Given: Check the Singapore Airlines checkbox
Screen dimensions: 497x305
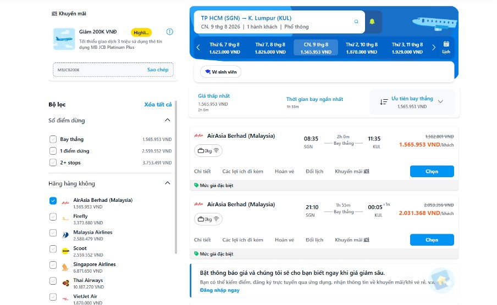Looking at the screenshot, I should (x=53, y=265).
